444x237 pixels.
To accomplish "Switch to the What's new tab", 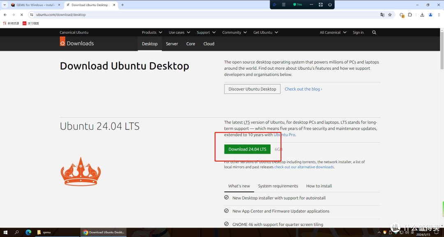I will 239,186.
